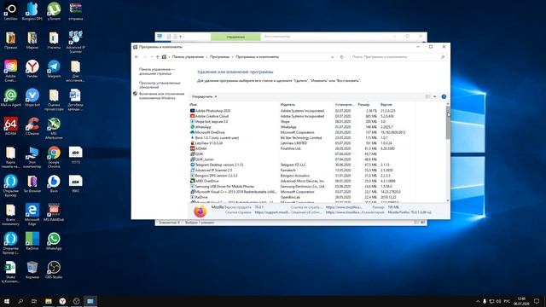Screen dimensions: 546x307
Task: Open the Windows Start menu
Action: pos(7,301)
